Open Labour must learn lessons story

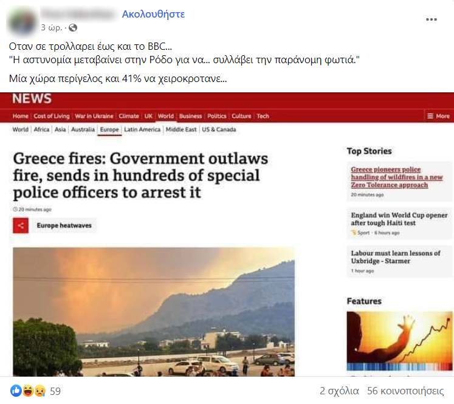point(396,257)
